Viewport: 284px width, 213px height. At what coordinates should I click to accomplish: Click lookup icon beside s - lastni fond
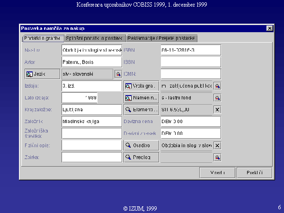(217, 98)
